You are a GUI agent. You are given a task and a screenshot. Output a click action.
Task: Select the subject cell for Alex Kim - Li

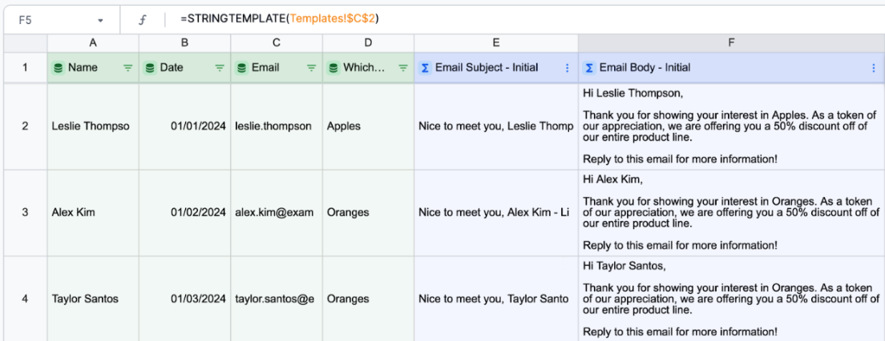[x=496, y=212]
